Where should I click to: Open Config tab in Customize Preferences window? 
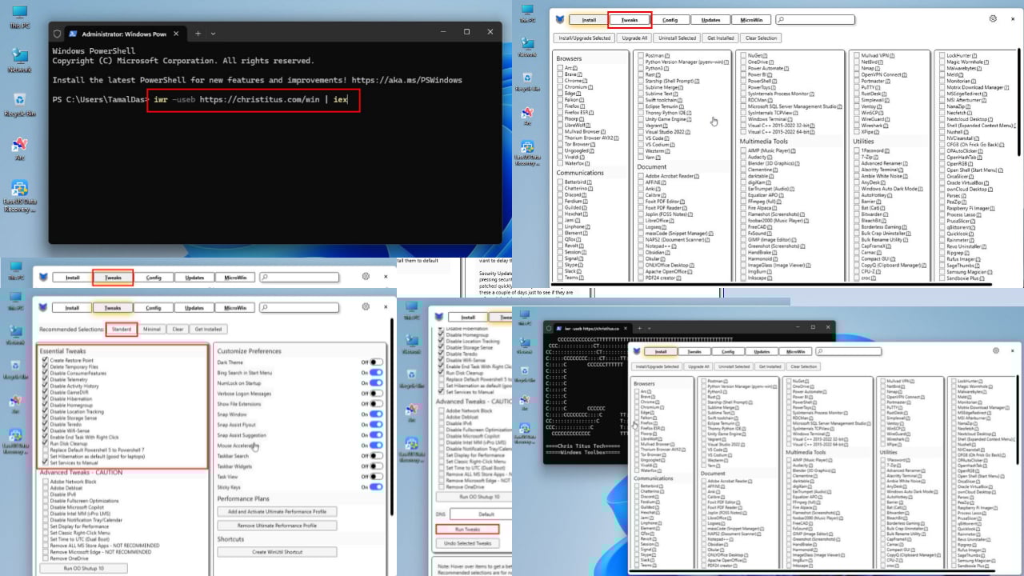pos(154,307)
